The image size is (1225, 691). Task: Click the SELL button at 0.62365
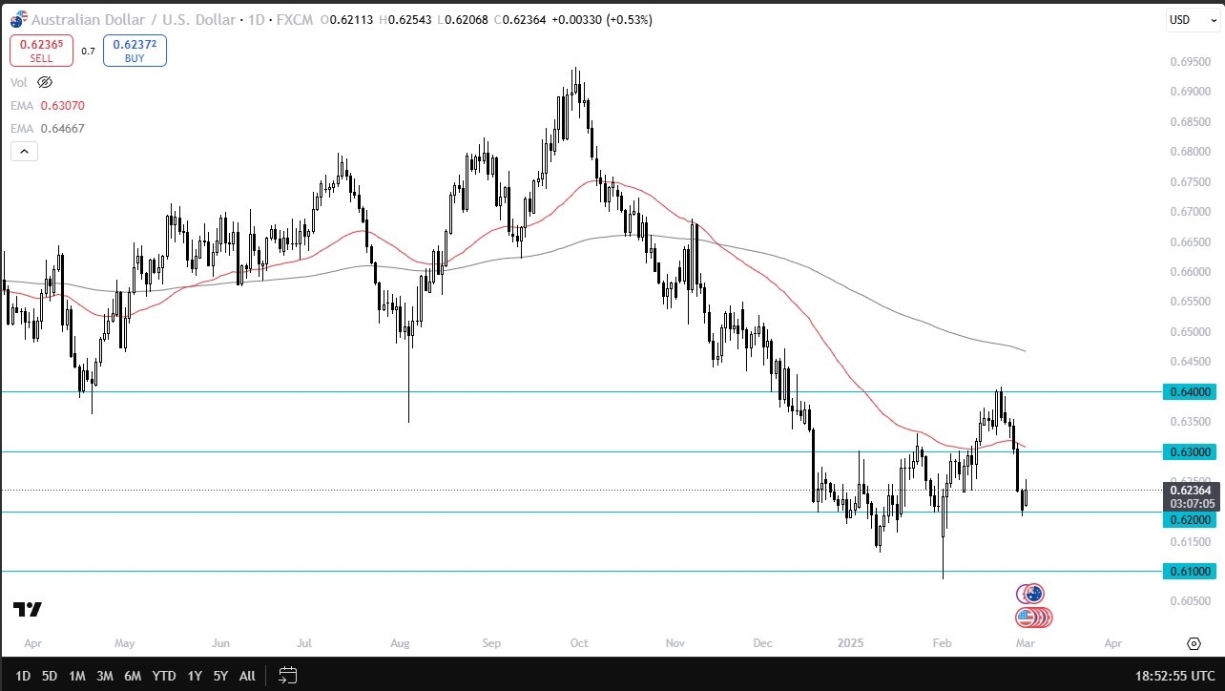(x=41, y=51)
